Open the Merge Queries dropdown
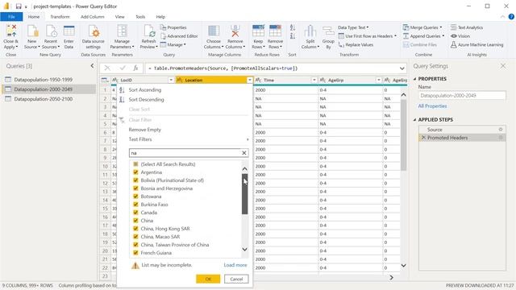Viewport: 516px width, 290px height. (x=422, y=27)
